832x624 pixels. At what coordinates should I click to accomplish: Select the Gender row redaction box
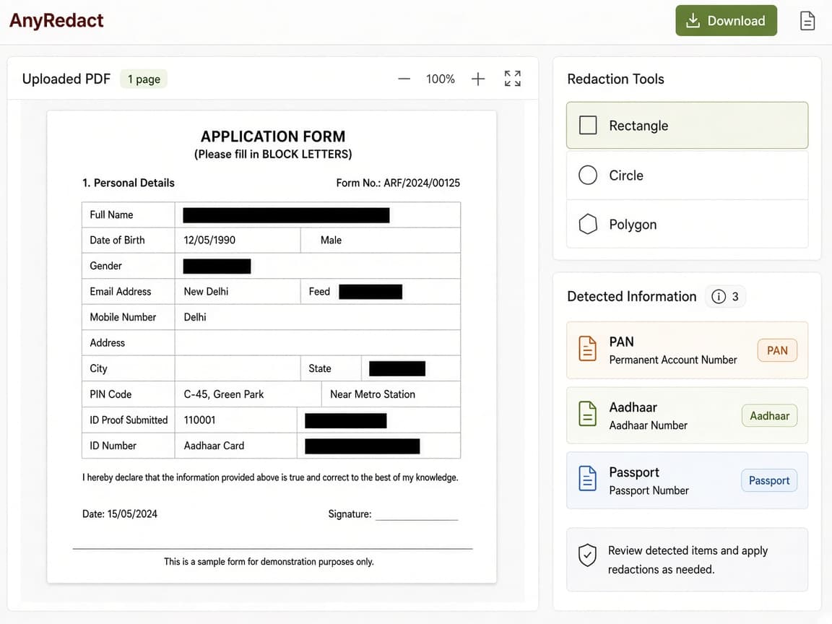pyautogui.click(x=217, y=266)
